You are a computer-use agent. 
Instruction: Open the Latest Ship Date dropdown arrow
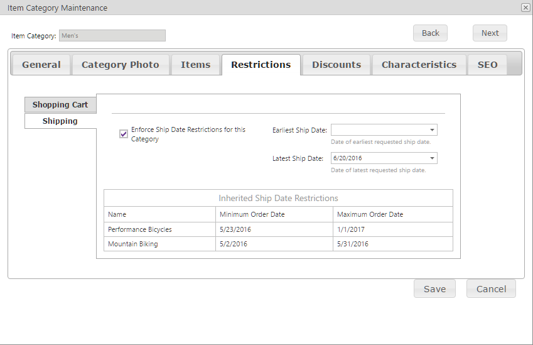[x=432, y=158]
